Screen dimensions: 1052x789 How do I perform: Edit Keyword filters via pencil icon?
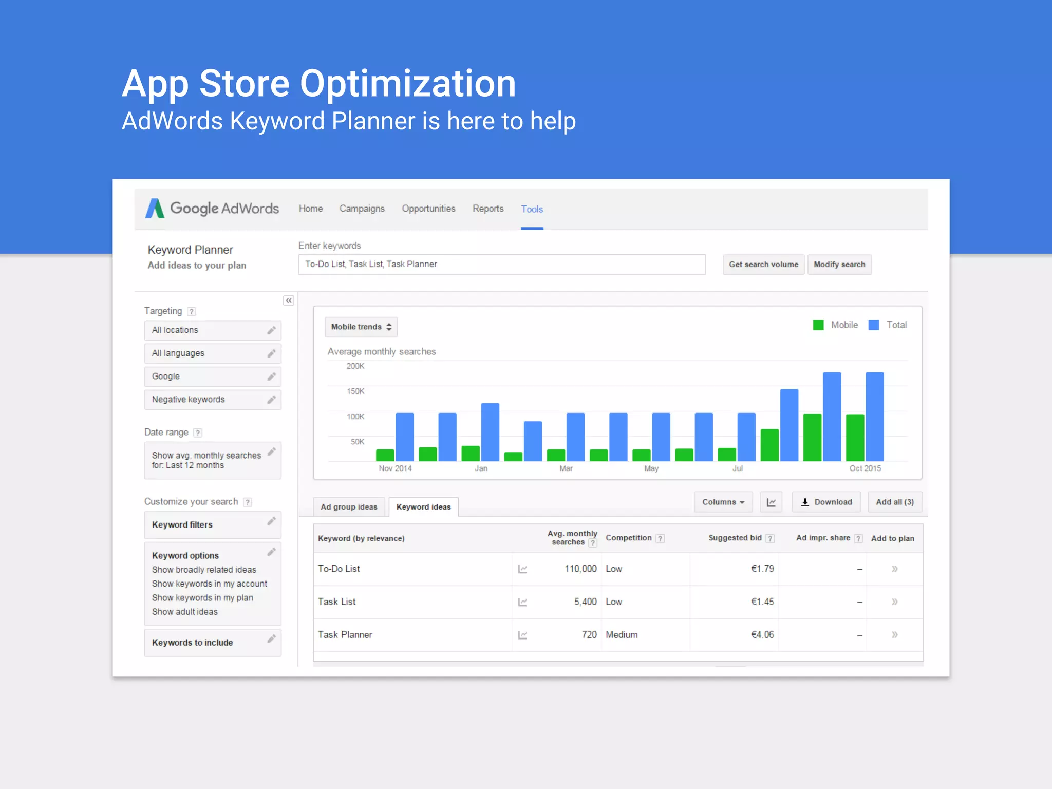272,521
